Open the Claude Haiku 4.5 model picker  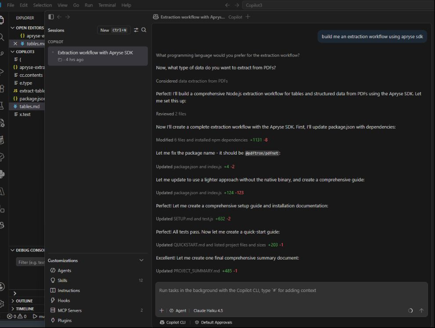click(x=208, y=310)
